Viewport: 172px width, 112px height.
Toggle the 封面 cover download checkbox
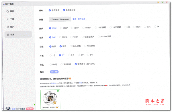coord(53,46)
